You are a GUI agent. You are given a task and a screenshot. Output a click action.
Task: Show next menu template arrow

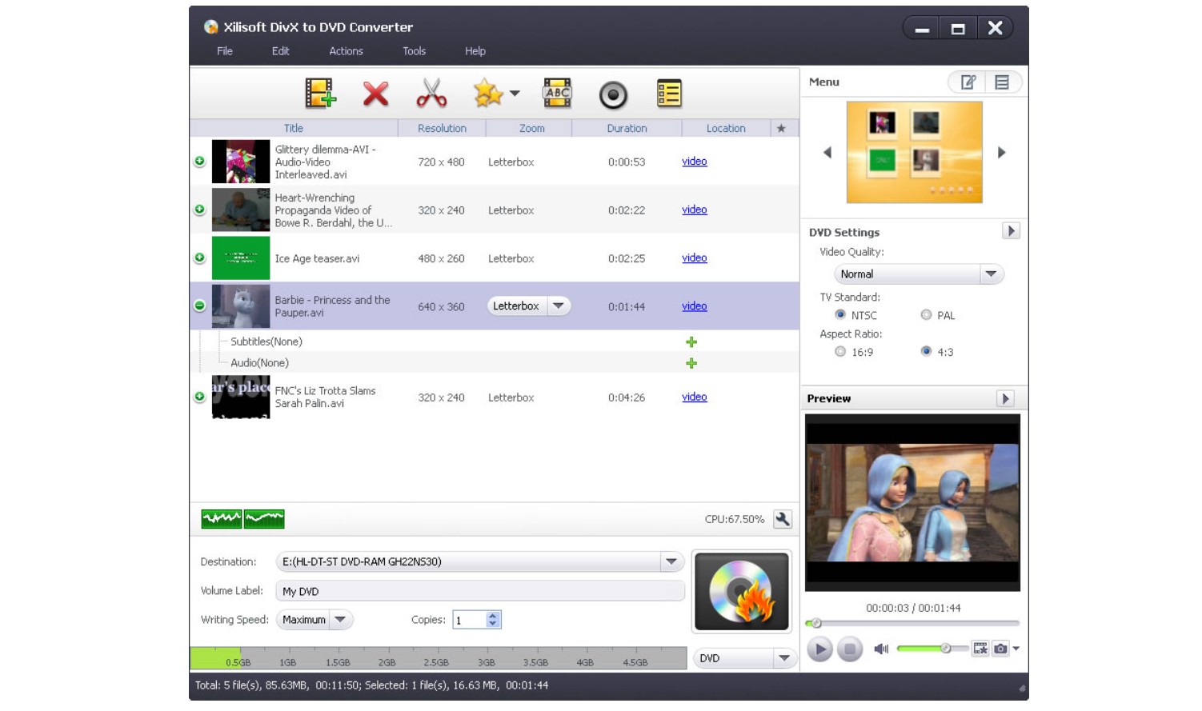(1001, 153)
